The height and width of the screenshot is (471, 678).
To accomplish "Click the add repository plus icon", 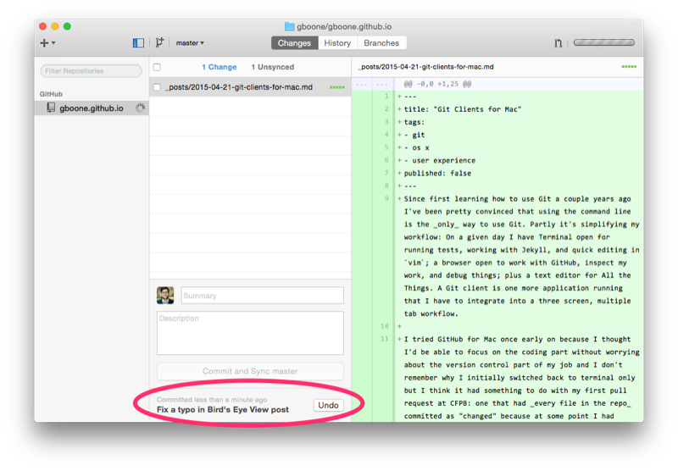I will click(x=44, y=42).
